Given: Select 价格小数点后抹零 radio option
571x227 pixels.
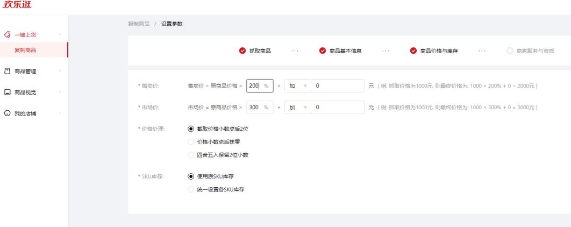Looking at the screenshot, I should coord(191,141).
